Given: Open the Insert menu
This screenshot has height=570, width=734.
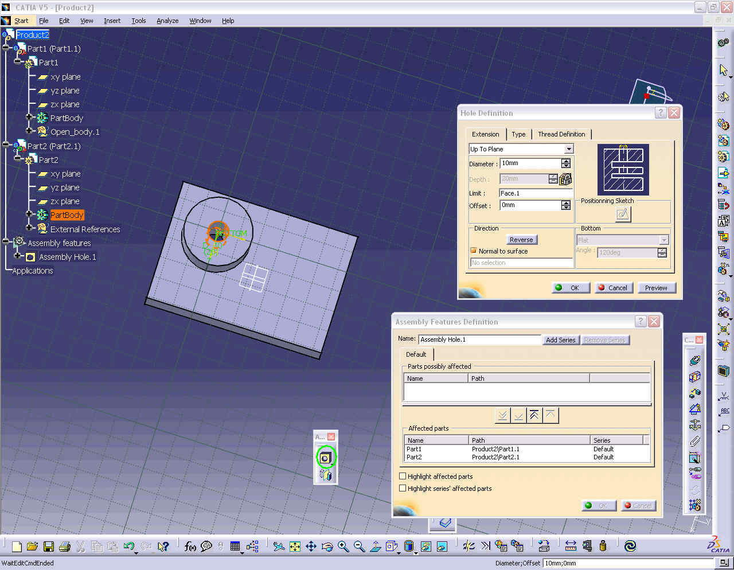Looking at the screenshot, I should tap(112, 21).
